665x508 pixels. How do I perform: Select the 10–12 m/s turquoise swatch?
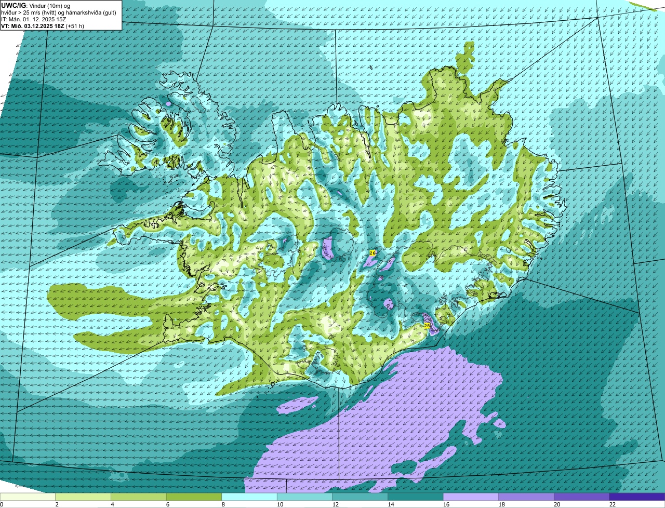305,497
